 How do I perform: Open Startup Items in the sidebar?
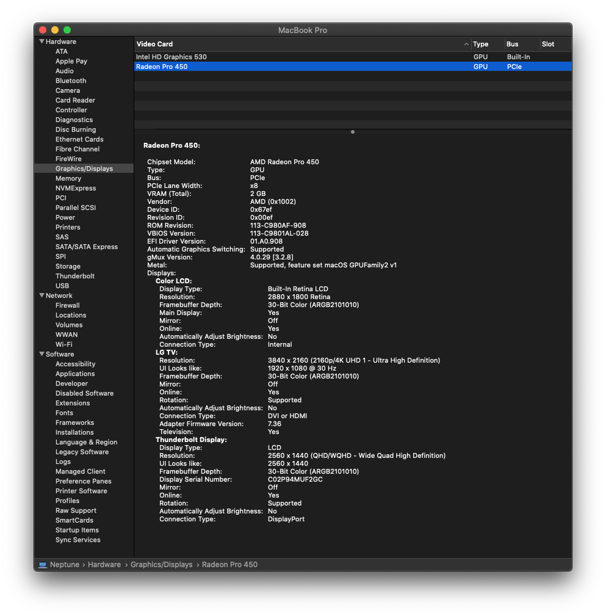tap(77, 530)
